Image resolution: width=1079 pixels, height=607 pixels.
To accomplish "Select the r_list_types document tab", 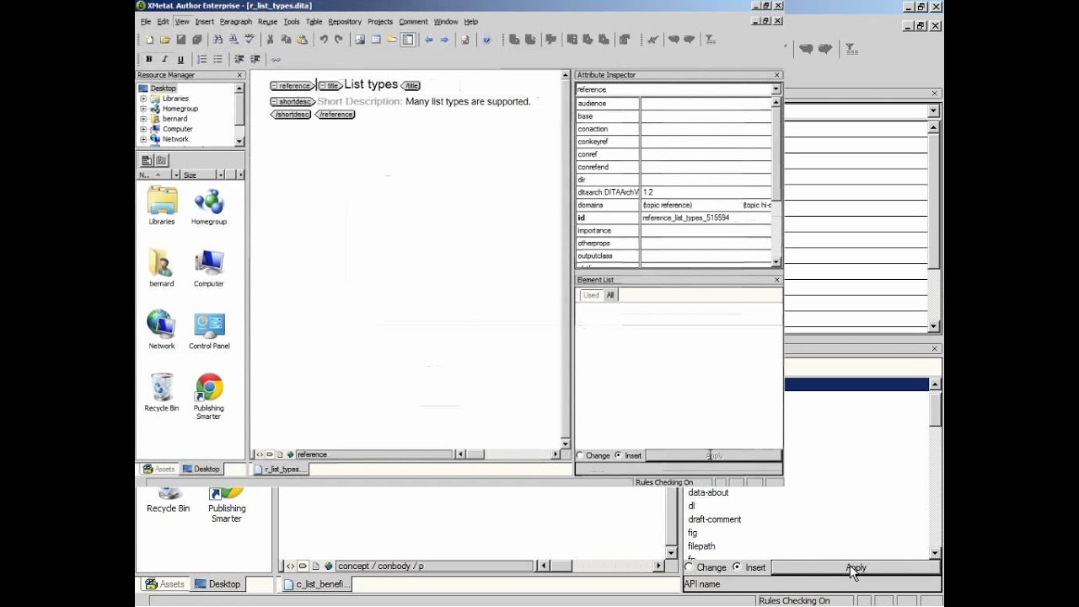I will point(279,470).
